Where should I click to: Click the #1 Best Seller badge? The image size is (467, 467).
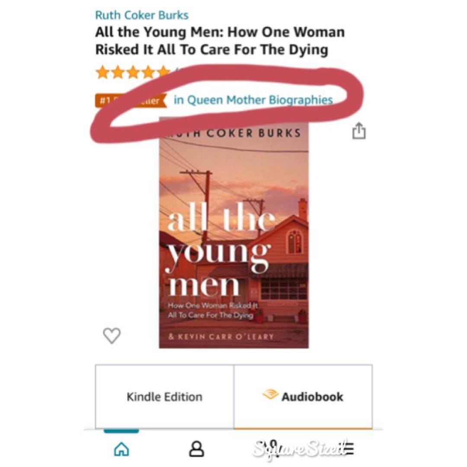(x=131, y=100)
